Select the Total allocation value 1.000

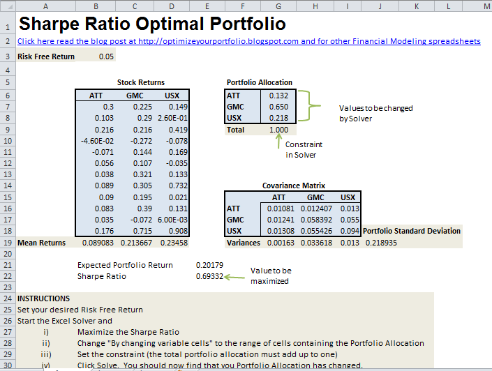click(x=278, y=130)
